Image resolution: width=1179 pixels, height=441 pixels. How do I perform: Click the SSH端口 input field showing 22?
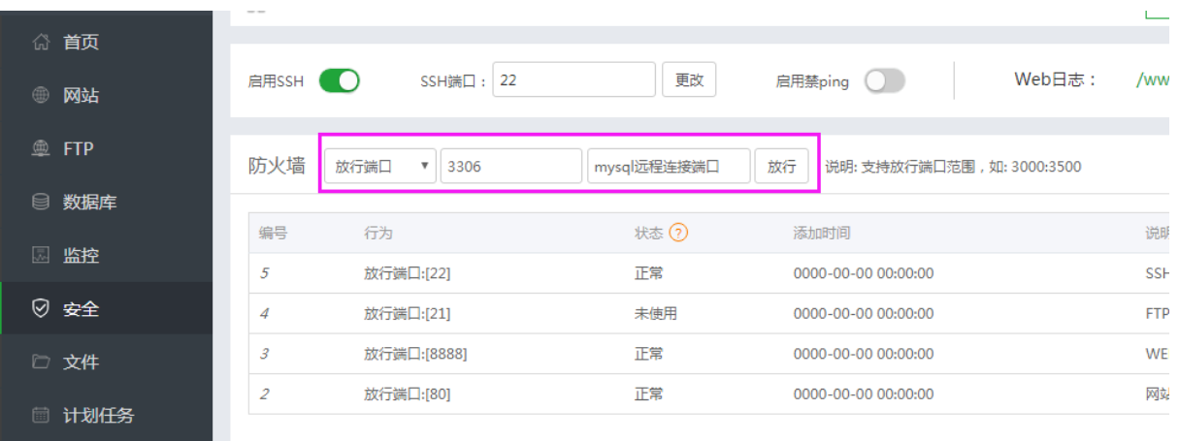(x=573, y=80)
